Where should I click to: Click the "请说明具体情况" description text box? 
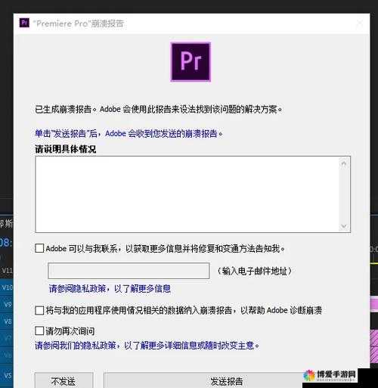(x=193, y=194)
